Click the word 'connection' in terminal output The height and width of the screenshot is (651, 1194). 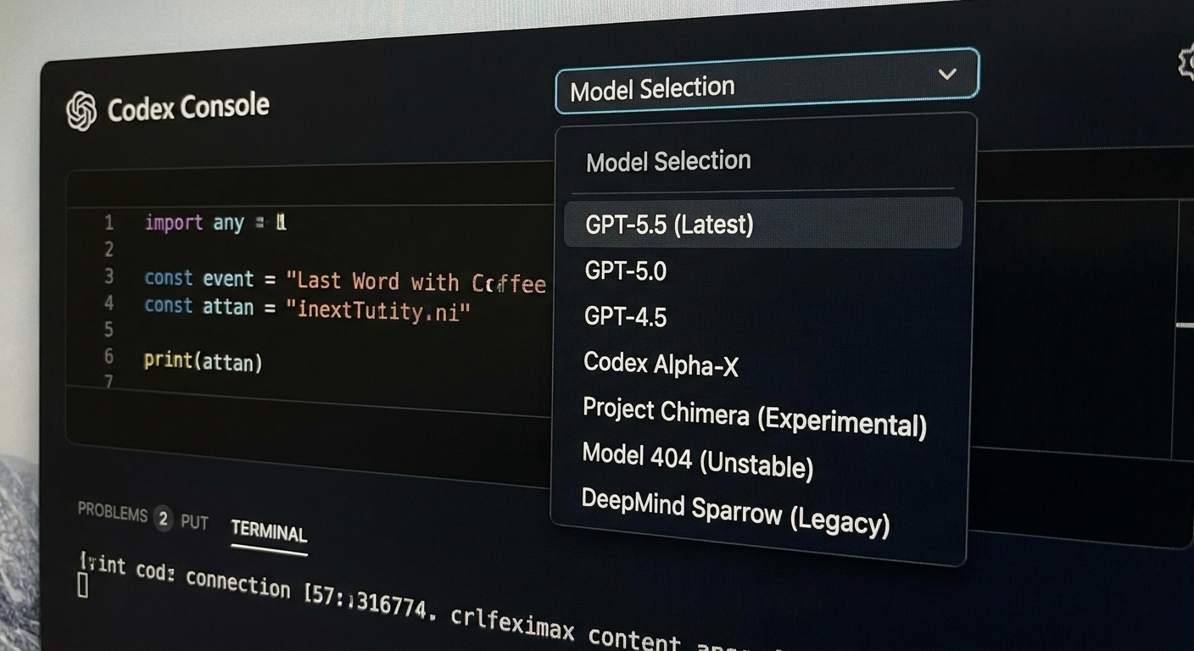(237, 582)
